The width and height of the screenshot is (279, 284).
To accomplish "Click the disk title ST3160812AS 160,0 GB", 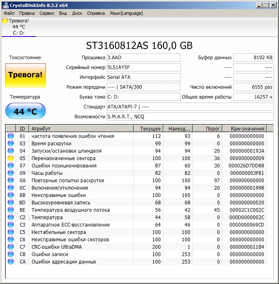I will [139, 46].
